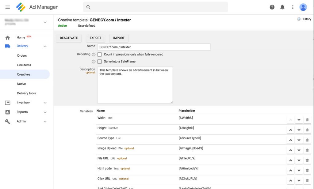Click the EXPORT button
This screenshot has height=189, width=314.
tap(95, 38)
